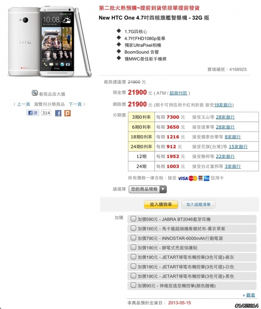This screenshot has height=309, width=261.
Task: Enable the 靜電式亮面保護貼 add-on checkbox
Action: point(133,247)
